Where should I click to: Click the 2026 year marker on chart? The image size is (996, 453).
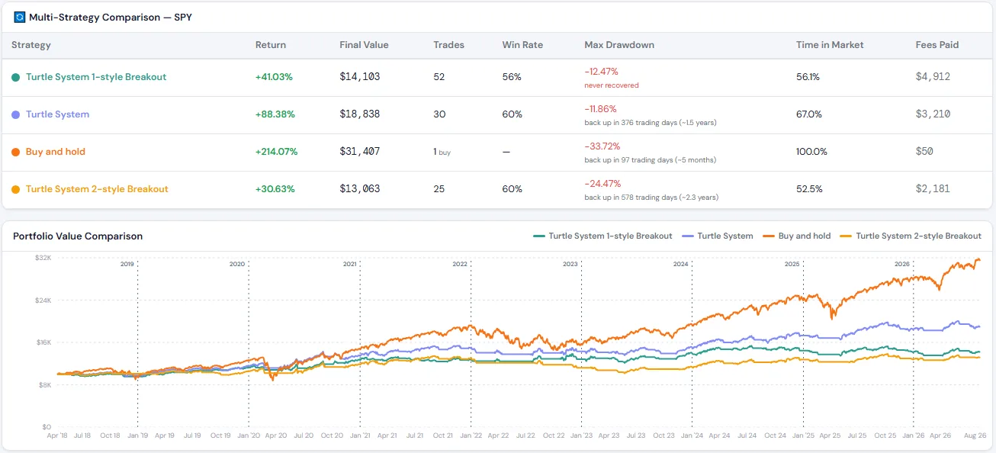(x=902, y=264)
